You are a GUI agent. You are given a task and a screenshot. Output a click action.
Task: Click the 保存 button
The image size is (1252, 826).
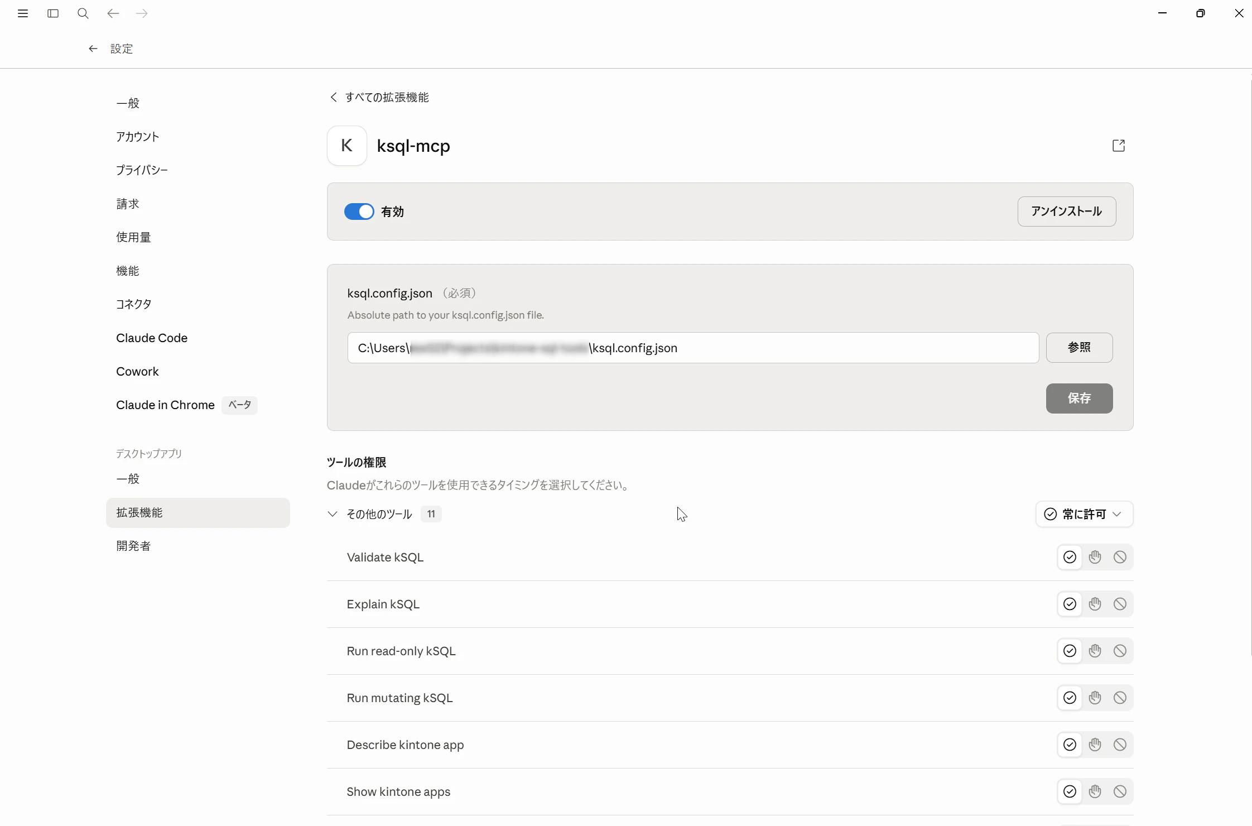tap(1080, 398)
